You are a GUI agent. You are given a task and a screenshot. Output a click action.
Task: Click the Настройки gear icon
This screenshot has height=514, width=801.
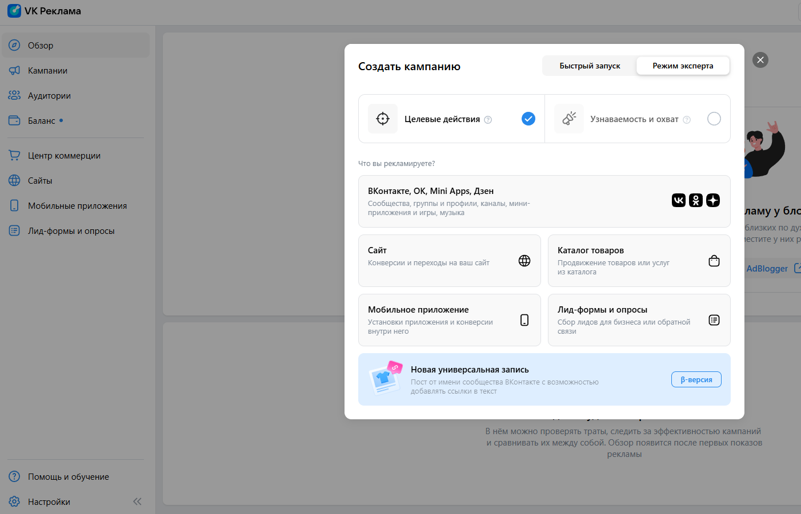14,502
